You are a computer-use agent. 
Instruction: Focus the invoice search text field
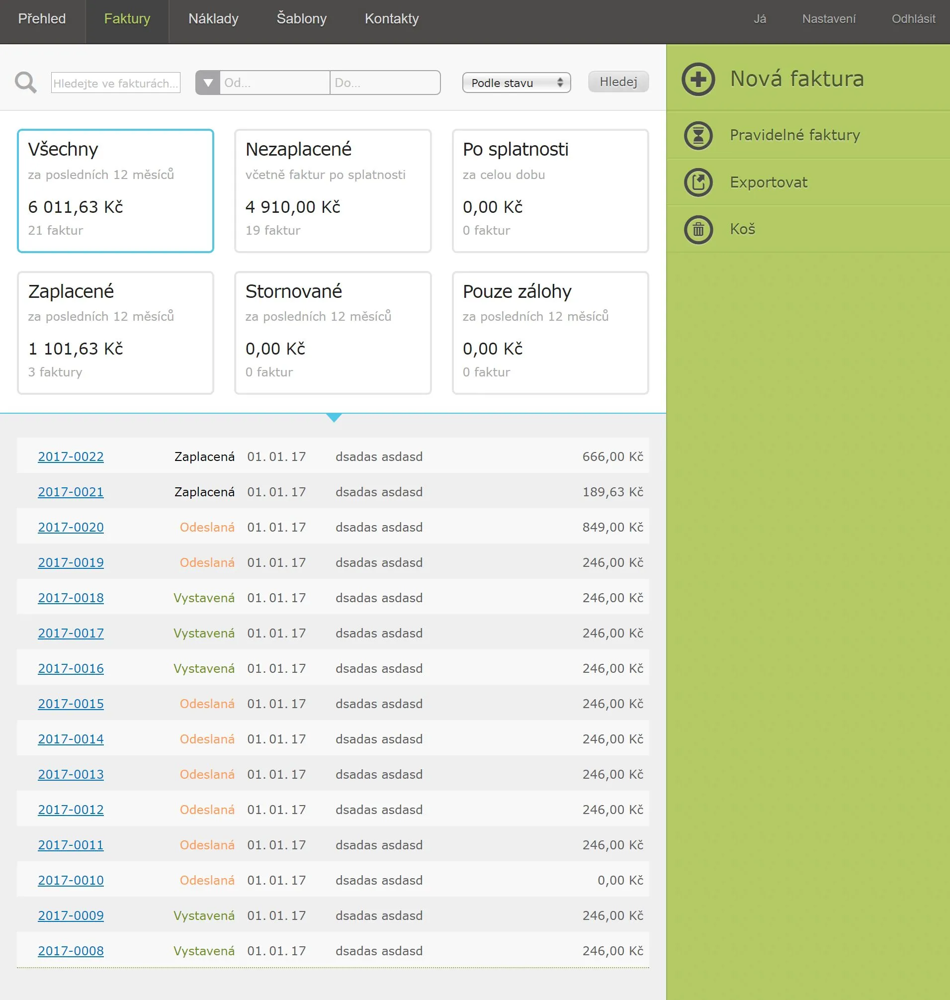[115, 83]
